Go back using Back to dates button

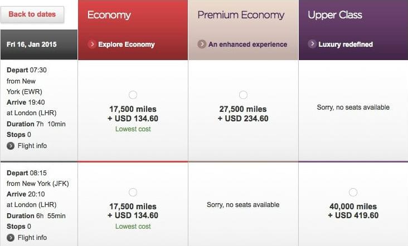click(32, 14)
